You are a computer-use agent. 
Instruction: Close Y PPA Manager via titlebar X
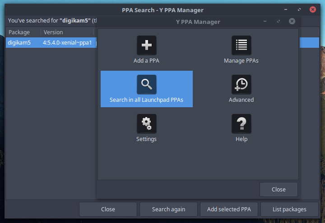pos(292,21)
